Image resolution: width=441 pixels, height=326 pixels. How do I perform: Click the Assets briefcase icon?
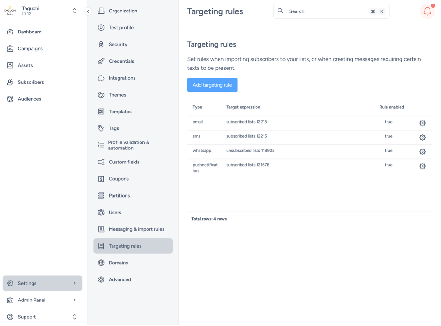10,65
